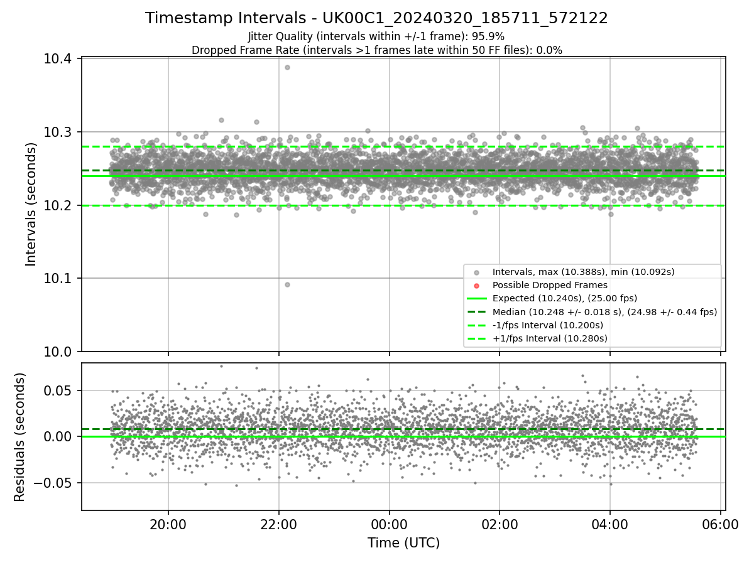754x565 pixels.
Task: Click the 'Expected (10.240s), (25.00 fps)' legend entry
Action: tap(564, 298)
